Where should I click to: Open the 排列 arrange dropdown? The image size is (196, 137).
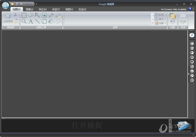click(172, 19)
